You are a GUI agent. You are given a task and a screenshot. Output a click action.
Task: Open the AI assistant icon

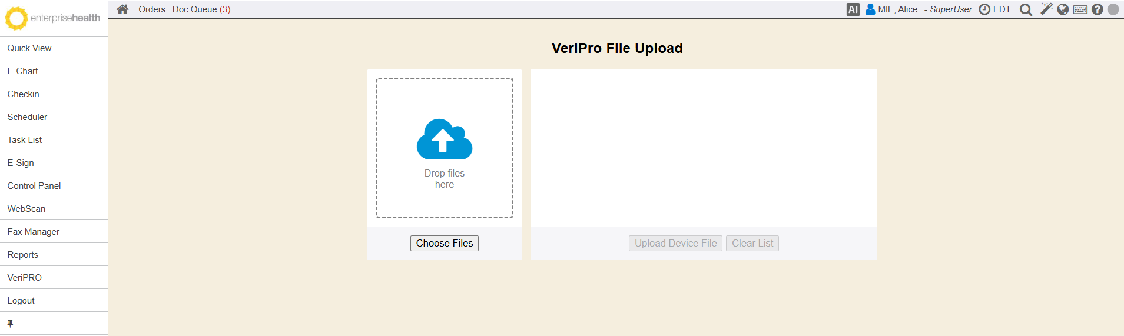pos(853,9)
